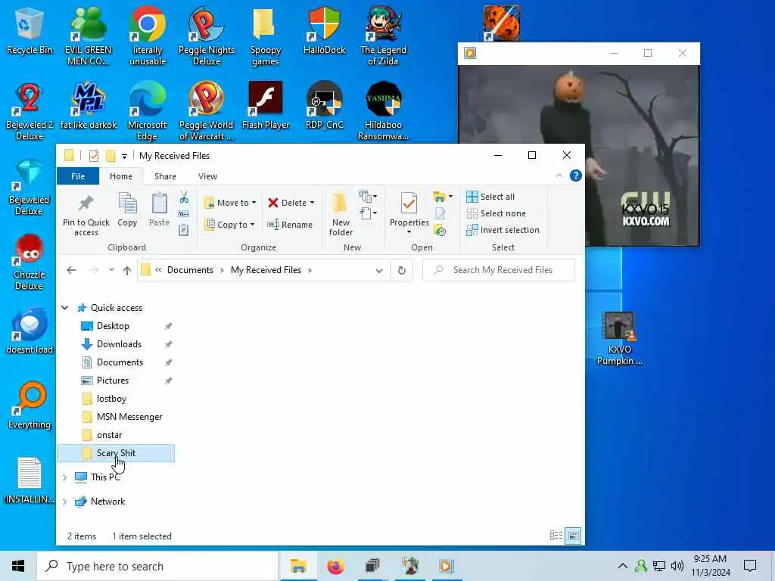Click New folder button
775x581 pixels.
tap(341, 214)
